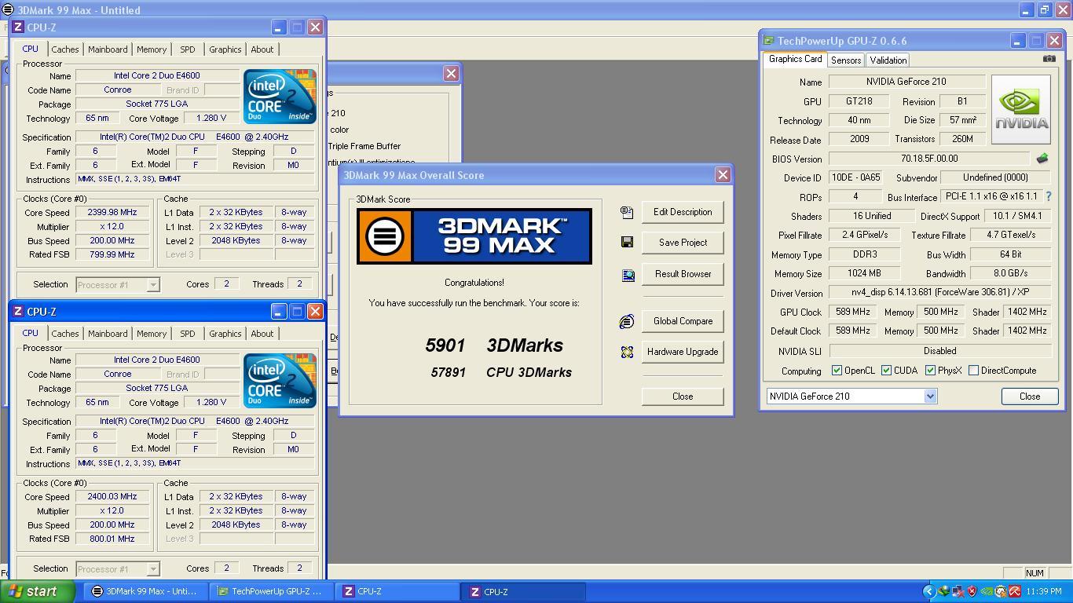Click the Driver Version field in GPU-Z
This screenshot has width=1073, height=603.
coord(939,293)
